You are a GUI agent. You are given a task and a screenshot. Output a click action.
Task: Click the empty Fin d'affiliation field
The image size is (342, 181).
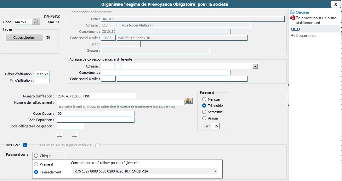(42, 80)
